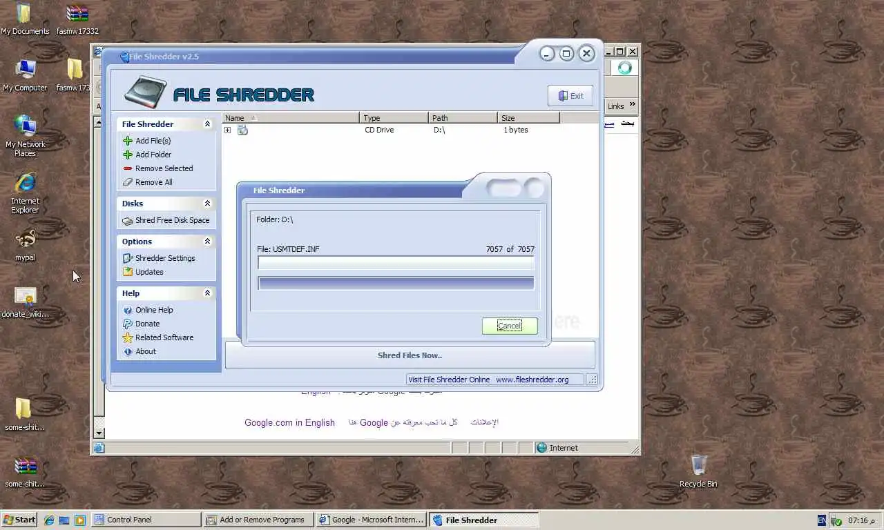Expand the Links toolbar chevron in browser
Viewport: 884px width, 530px height.
click(632, 106)
